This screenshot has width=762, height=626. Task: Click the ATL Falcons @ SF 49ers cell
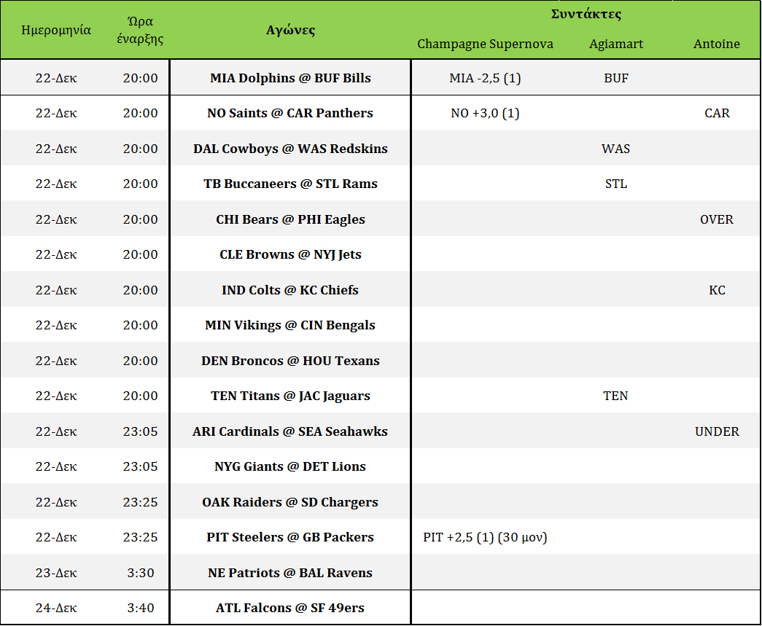tap(290, 608)
